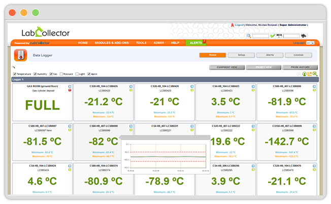331x204 pixels.
Task: Click the red alarm icon on GAS ROOM card
Action: [70, 90]
